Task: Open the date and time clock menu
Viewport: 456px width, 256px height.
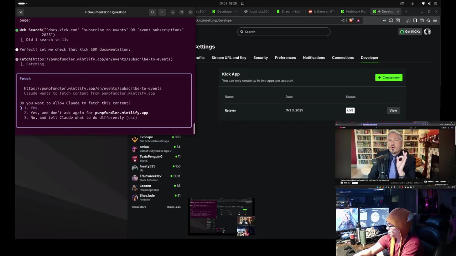Action: pyautogui.click(x=228, y=4)
